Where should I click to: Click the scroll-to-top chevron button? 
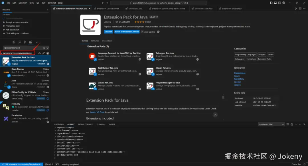point(215,115)
